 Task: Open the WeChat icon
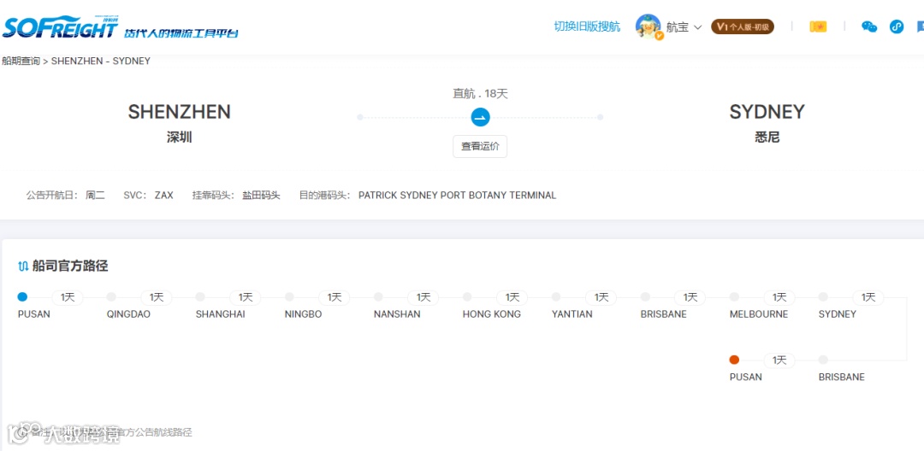[869, 26]
